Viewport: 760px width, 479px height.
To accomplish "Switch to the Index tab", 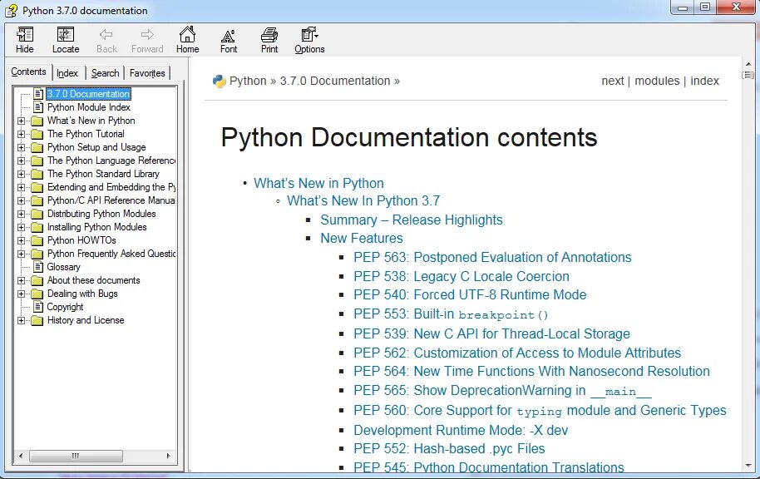I will tap(67, 73).
